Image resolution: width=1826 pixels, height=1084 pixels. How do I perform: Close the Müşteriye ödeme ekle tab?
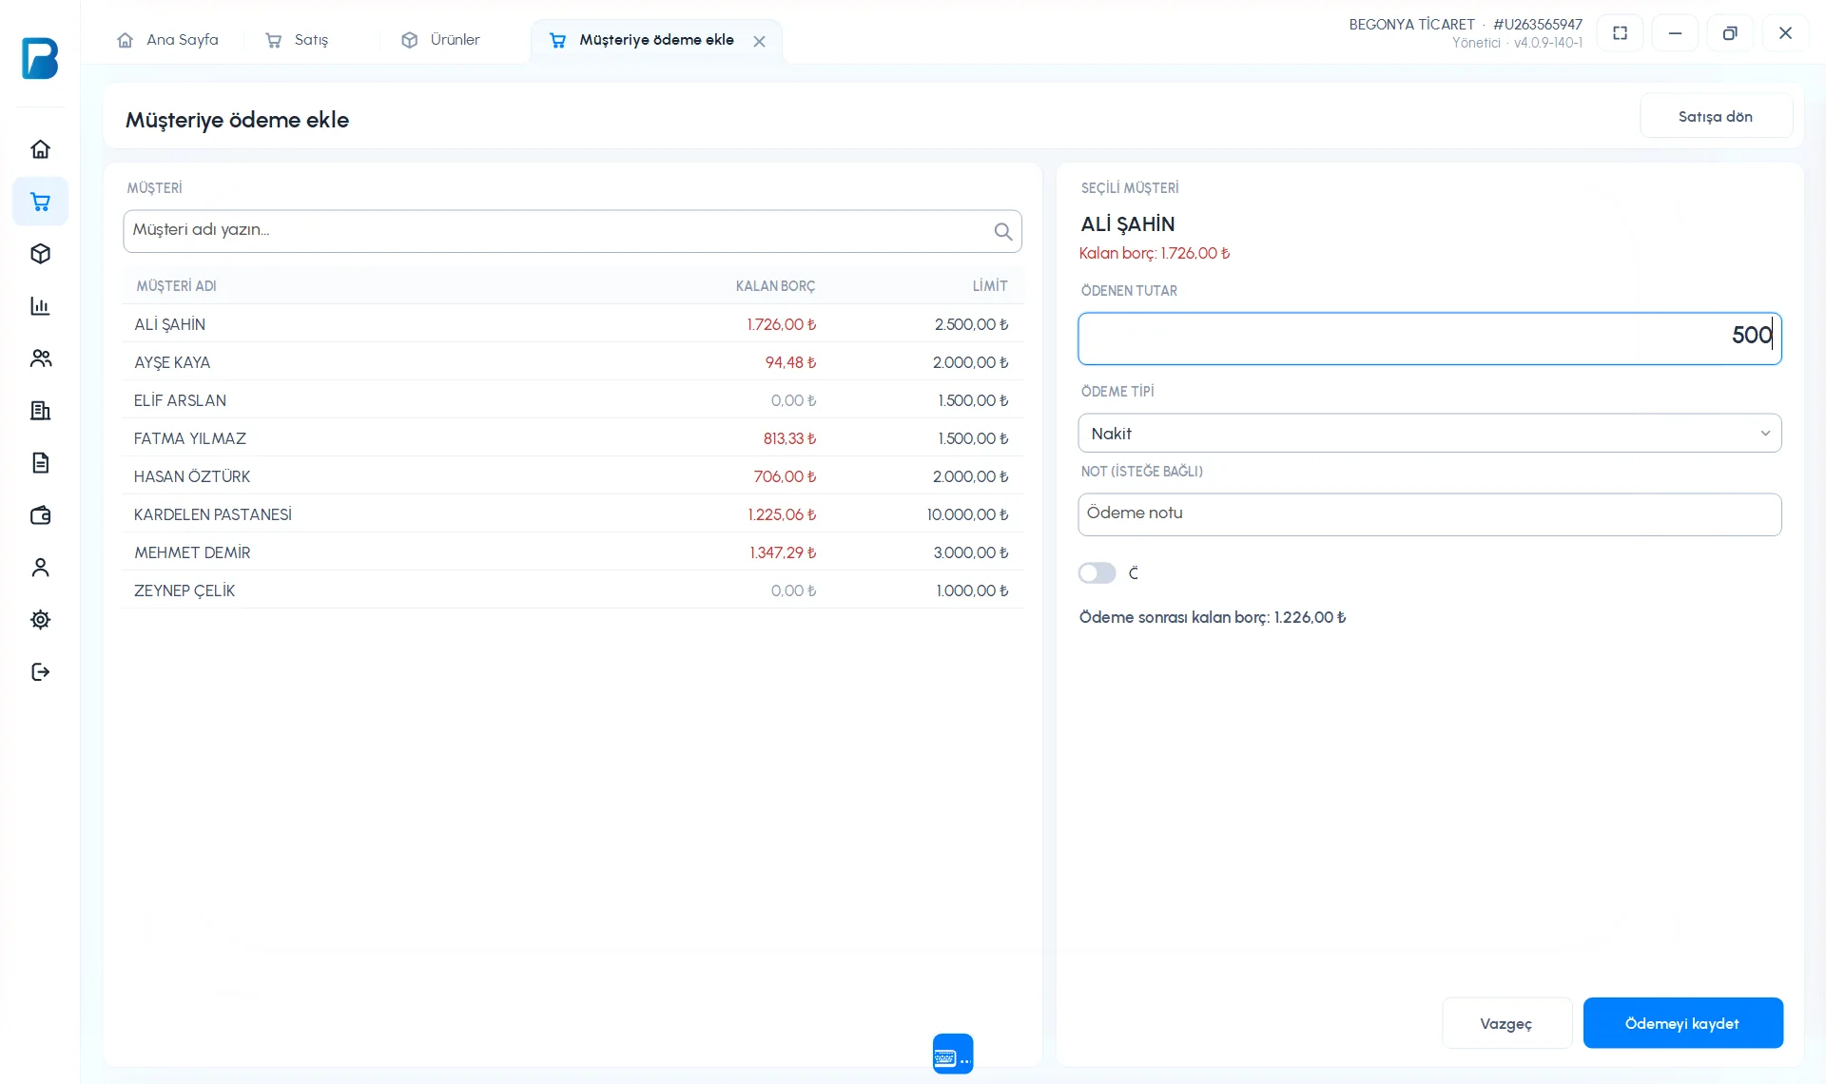pos(759,41)
